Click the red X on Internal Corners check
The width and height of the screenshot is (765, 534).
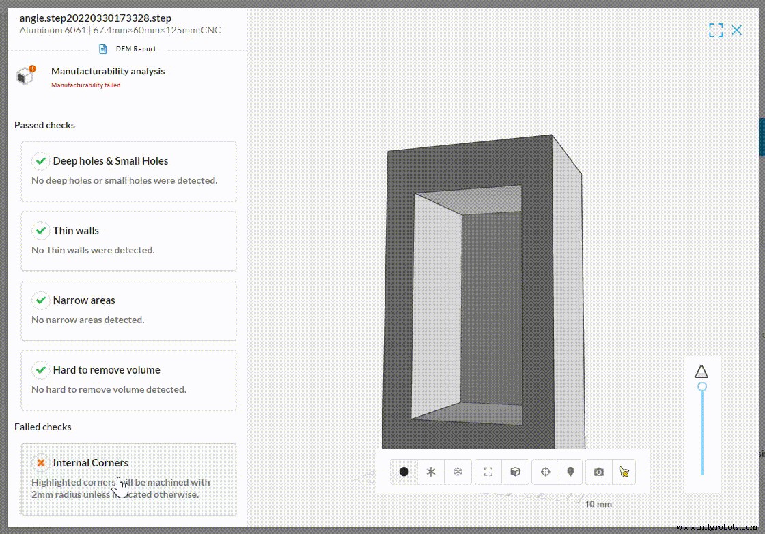tap(40, 462)
